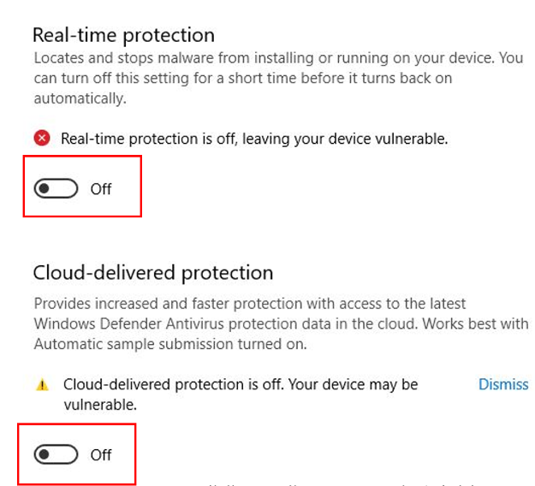Image resolution: width=535 pixels, height=486 pixels.
Task: Select the Real-time protection heading
Action: tap(123, 35)
